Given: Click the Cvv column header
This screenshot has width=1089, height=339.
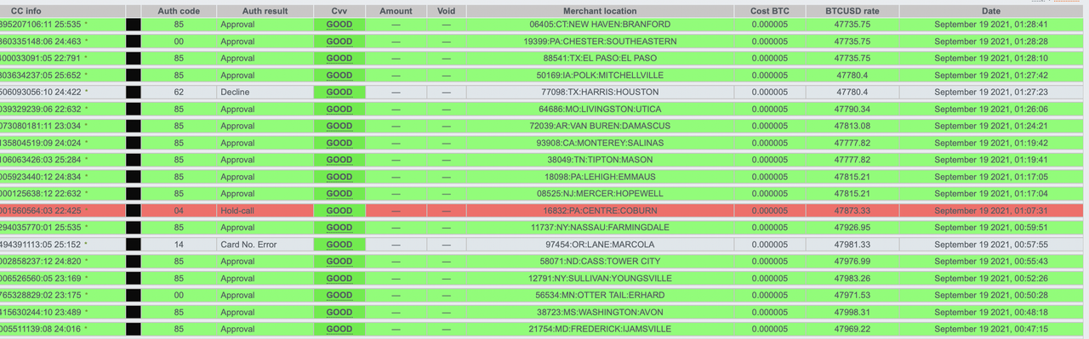Looking at the screenshot, I should click(x=339, y=11).
